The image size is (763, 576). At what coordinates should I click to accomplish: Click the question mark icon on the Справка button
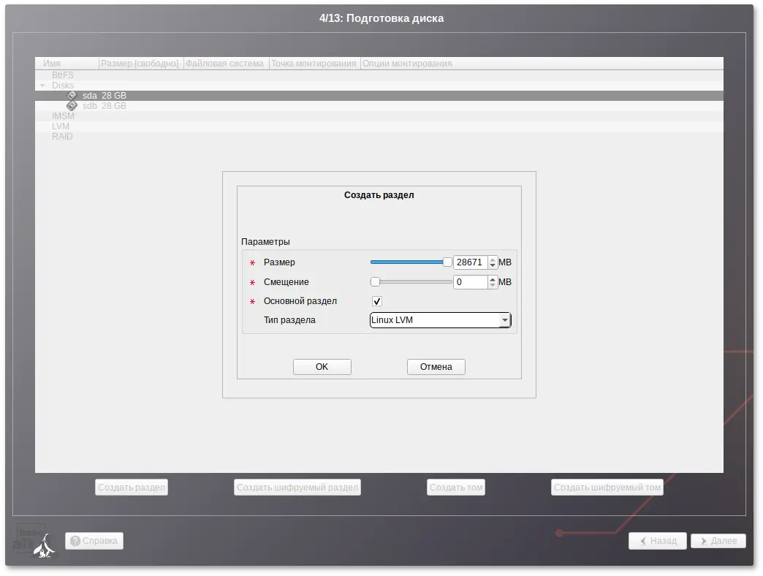click(75, 540)
